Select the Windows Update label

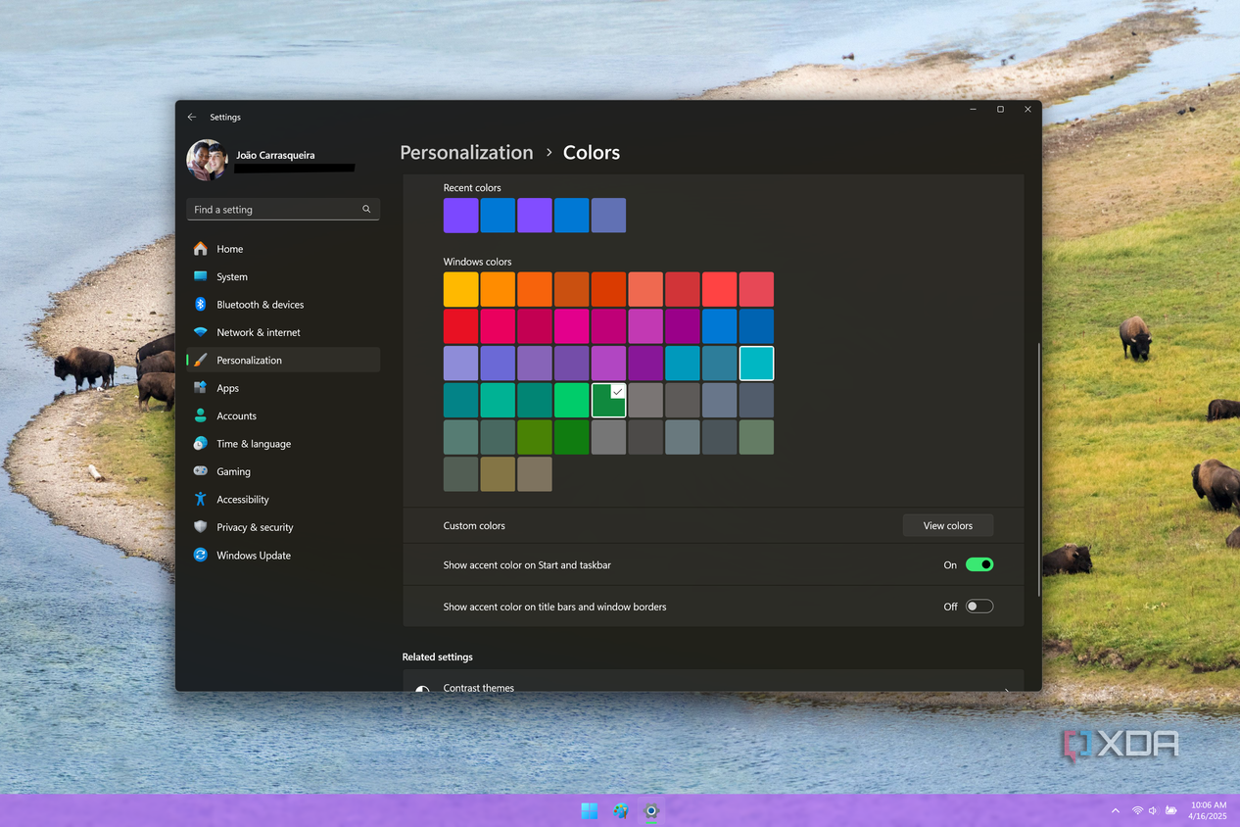coord(254,555)
